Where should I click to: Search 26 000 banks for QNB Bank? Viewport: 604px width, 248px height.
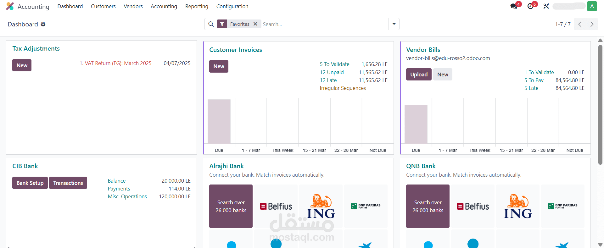coord(428,206)
